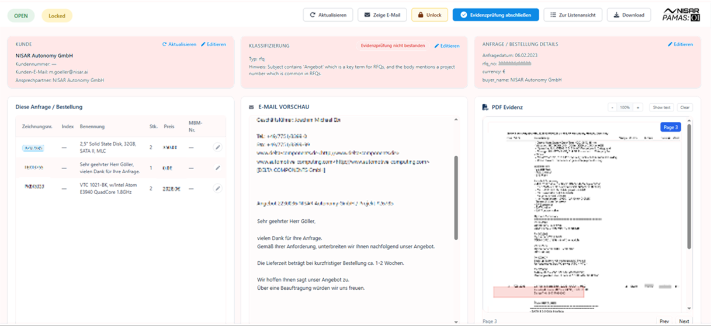Click the currency: € text
Screen dimensions: 711x326
(x=494, y=72)
